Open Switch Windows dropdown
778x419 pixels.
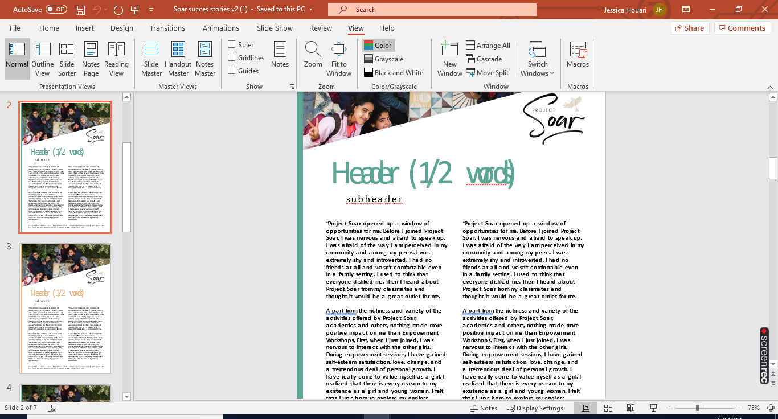[x=538, y=59]
